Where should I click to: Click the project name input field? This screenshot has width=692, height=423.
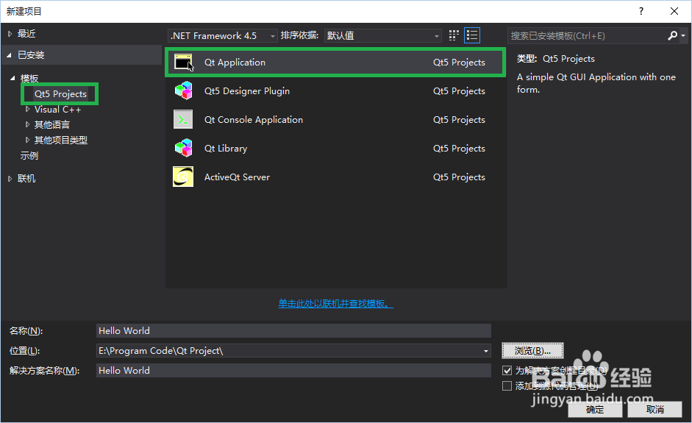coord(293,331)
